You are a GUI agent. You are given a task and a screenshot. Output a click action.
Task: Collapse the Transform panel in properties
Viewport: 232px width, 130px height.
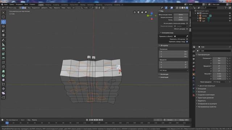point(204,55)
